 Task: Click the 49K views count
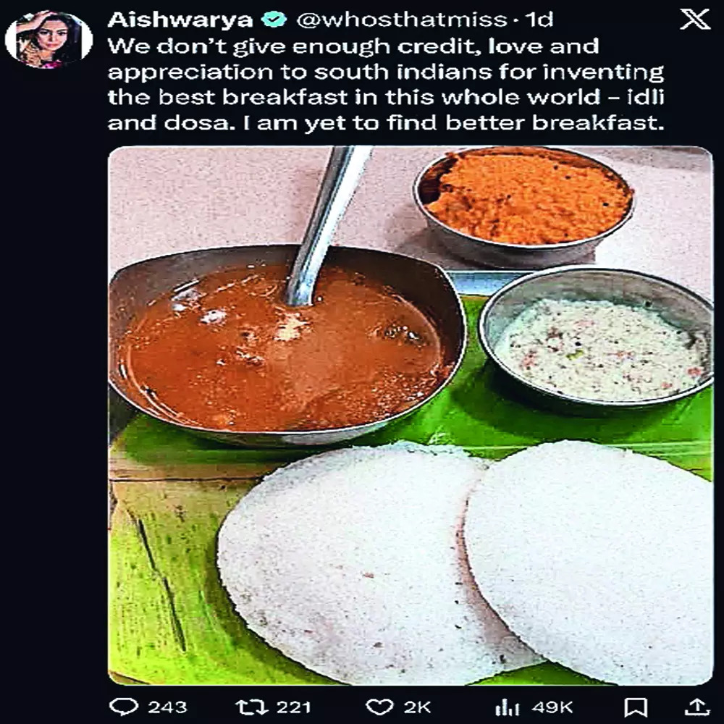tap(553, 707)
